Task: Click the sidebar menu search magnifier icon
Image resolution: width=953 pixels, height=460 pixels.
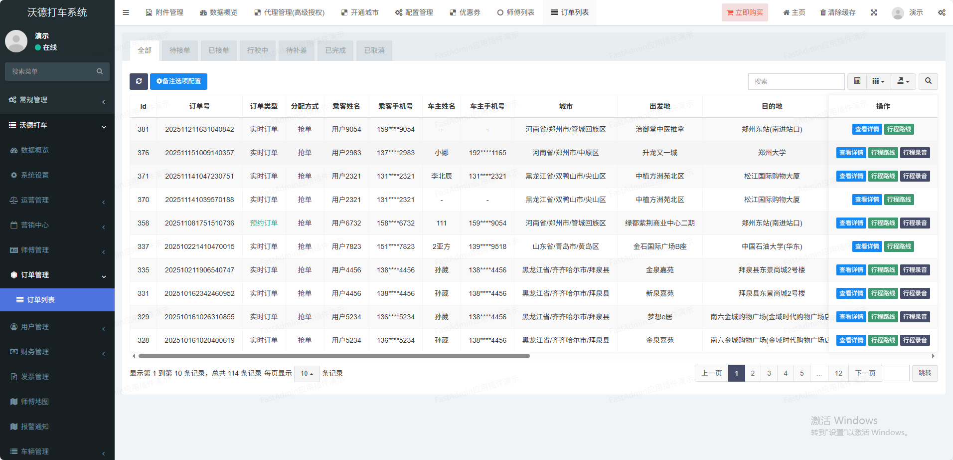Action: click(x=100, y=72)
